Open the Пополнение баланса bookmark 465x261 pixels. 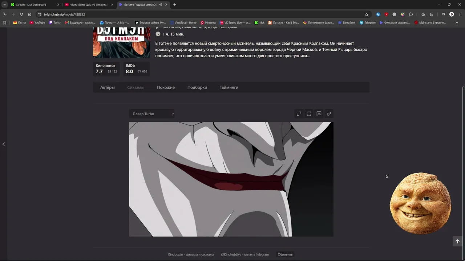point(318,22)
